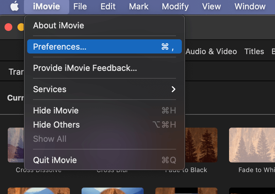Image resolution: width=275 pixels, height=194 pixels.
Task: Open the Window menu
Action: coord(250,6)
